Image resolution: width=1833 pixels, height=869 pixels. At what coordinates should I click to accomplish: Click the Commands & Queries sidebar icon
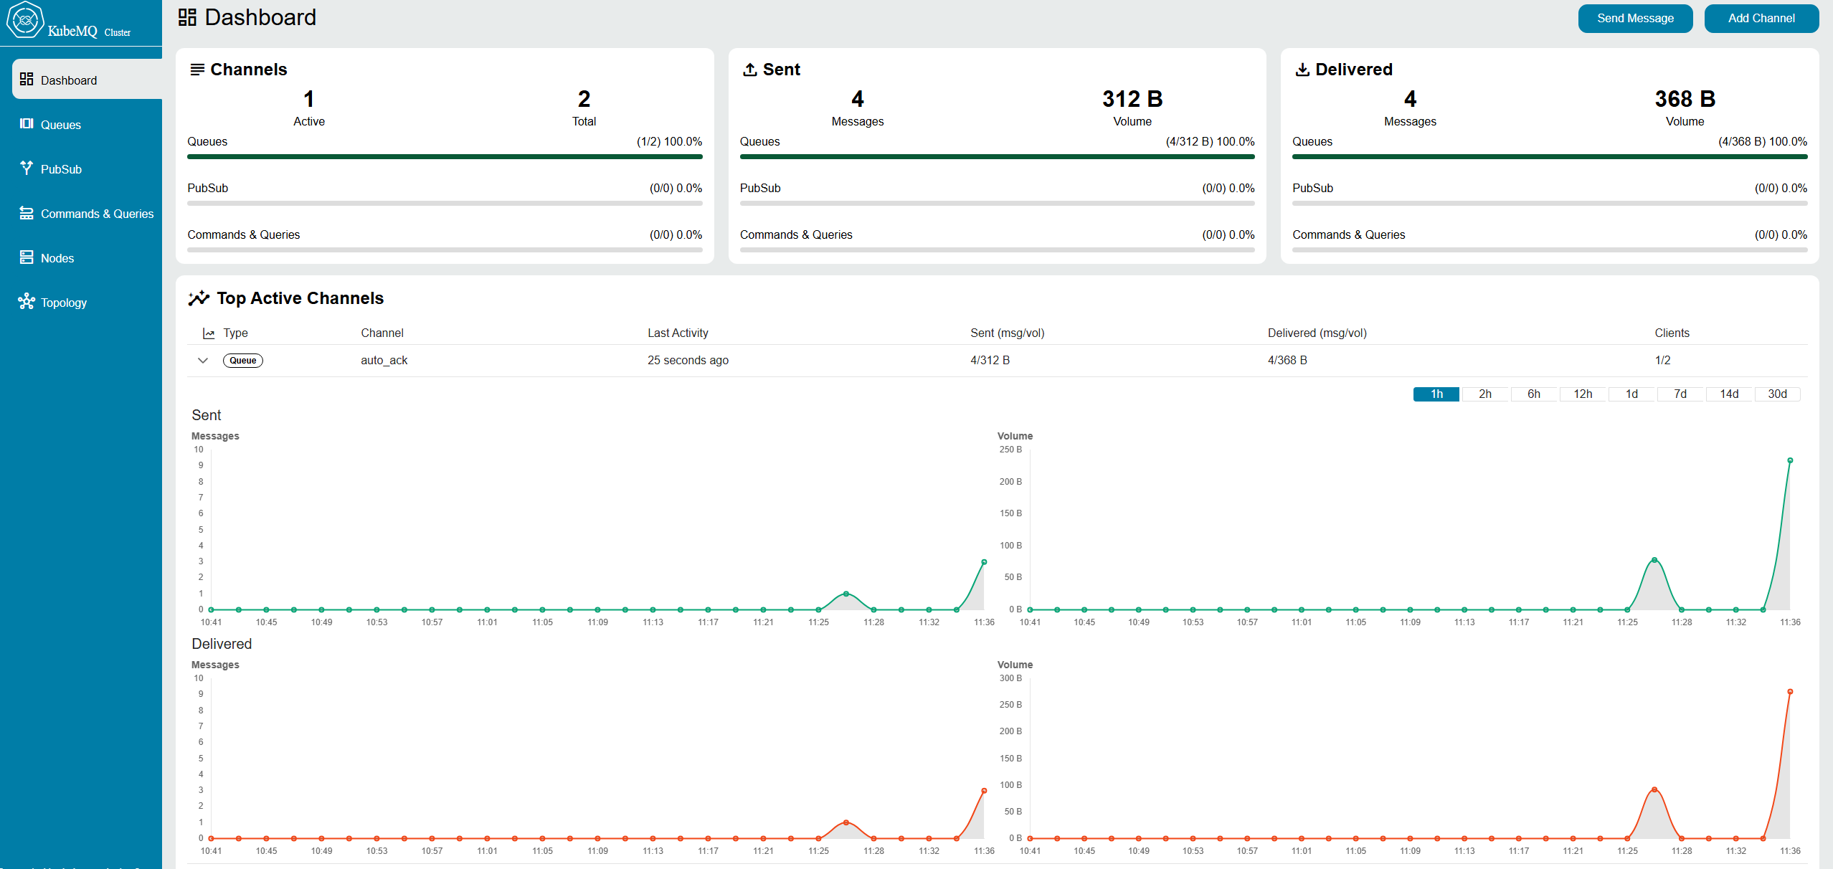point(27,213)
